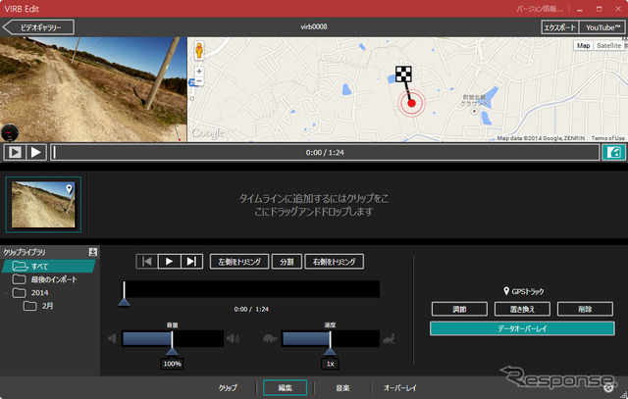Screen dimensions: 628x399
Task: Switch map to Map view
Action: pos(583,46)
